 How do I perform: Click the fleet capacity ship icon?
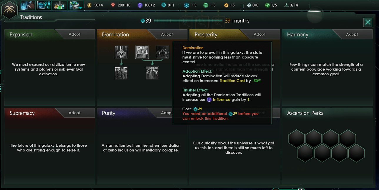pos(287,5)
